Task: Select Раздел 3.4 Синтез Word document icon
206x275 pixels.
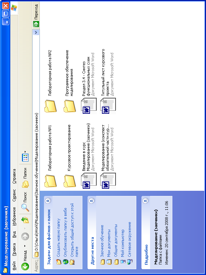Action: (x=89, y=106)
